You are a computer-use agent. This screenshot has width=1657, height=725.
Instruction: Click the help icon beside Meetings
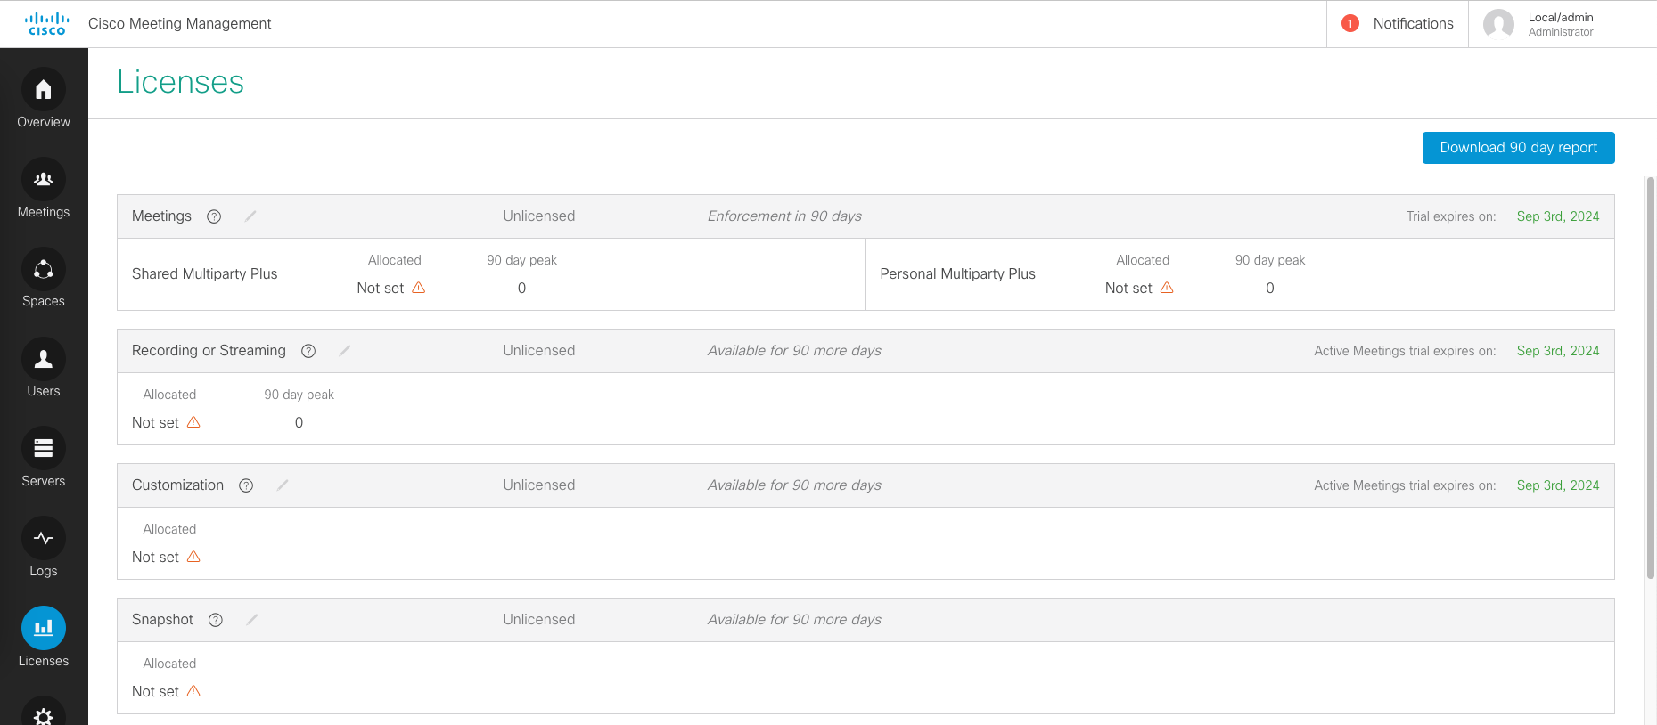point(214,216)
